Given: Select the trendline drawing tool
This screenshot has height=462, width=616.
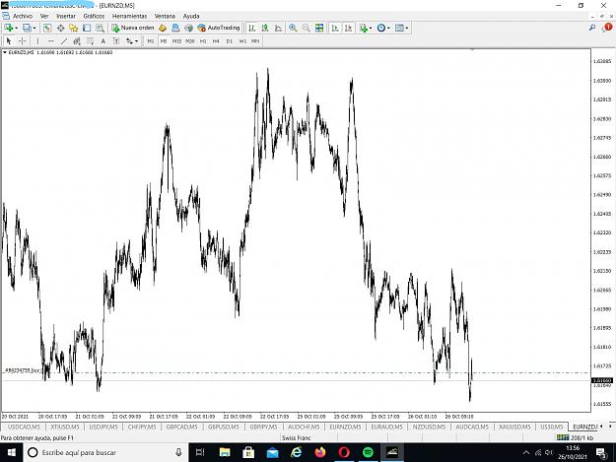Looking at the screenshot, I should click(x=64, y=40).
